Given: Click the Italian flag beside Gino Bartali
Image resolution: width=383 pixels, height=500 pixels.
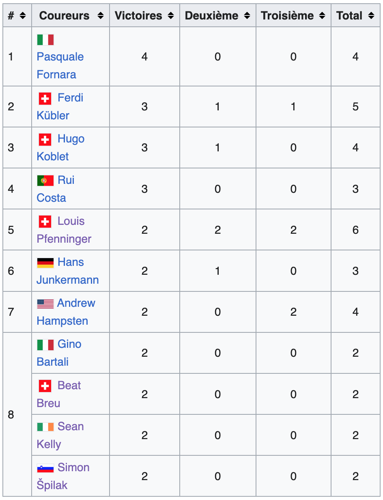Looking at the screenshot, I should [x=45, y=345].
